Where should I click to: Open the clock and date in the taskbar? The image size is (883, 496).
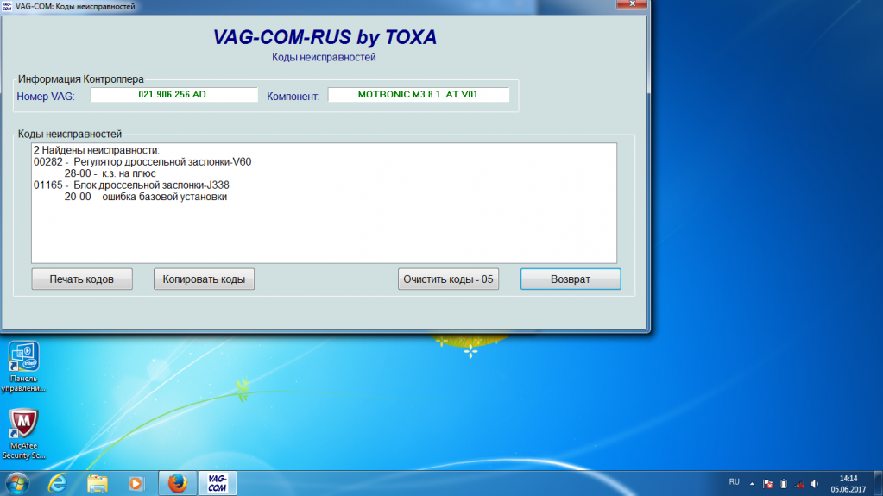tap(848, 483)
